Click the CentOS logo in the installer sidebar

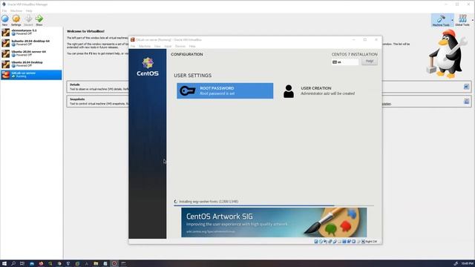pyautogui.click(x=148, y=67)
